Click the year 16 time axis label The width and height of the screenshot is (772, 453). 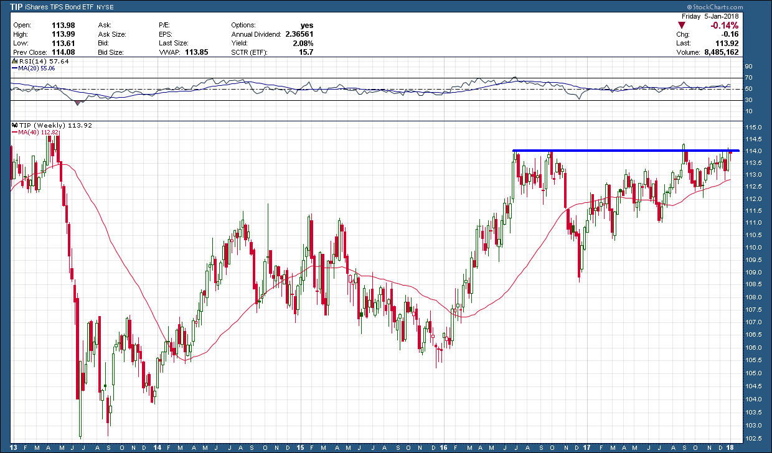444,447
